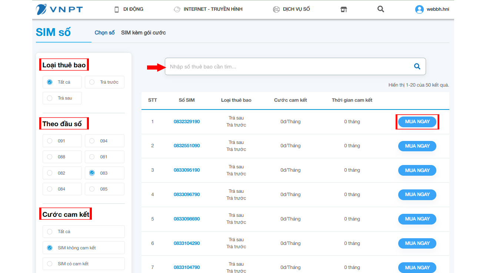Open the SIM number 0833095190 link
This screenshot has height=273, width=486.
(x=186, y=170)
